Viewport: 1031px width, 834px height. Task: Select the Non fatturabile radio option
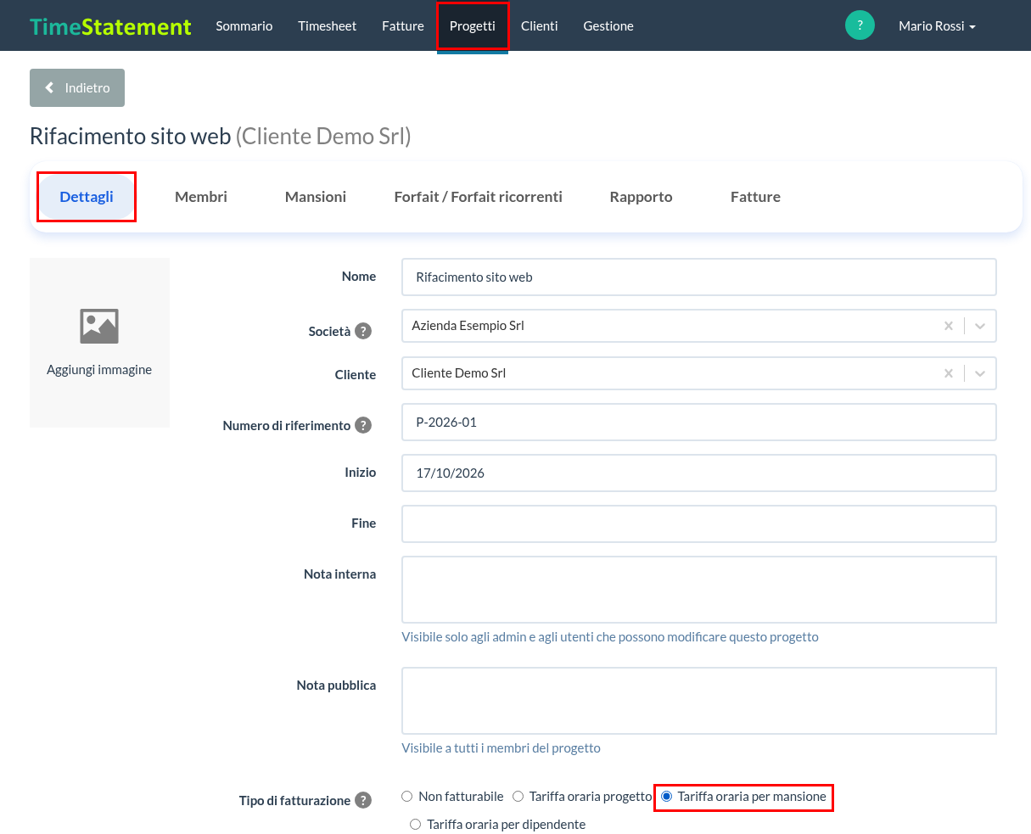[407, 797]
